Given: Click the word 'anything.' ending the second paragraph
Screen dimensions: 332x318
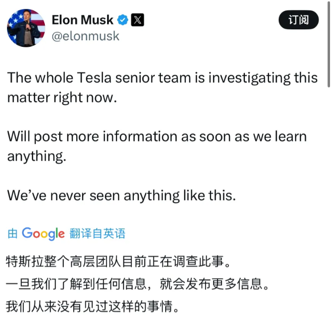Looking at the screenshot, I should (x=37, y=156).
